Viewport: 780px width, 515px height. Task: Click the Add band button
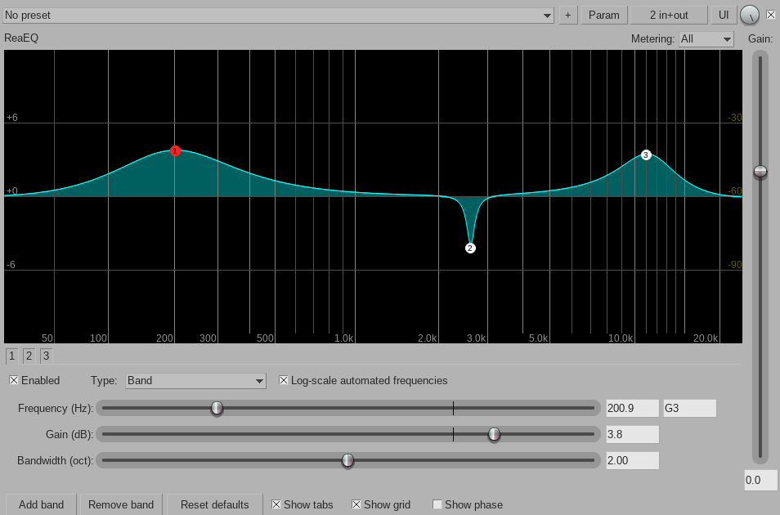[41, 504]
